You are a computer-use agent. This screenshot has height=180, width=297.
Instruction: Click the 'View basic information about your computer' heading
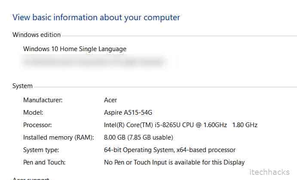[96, 18]
